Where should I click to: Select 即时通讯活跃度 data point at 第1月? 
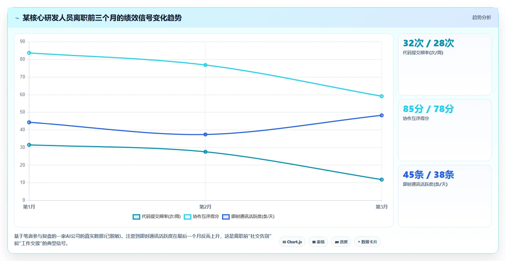point(29,122)
